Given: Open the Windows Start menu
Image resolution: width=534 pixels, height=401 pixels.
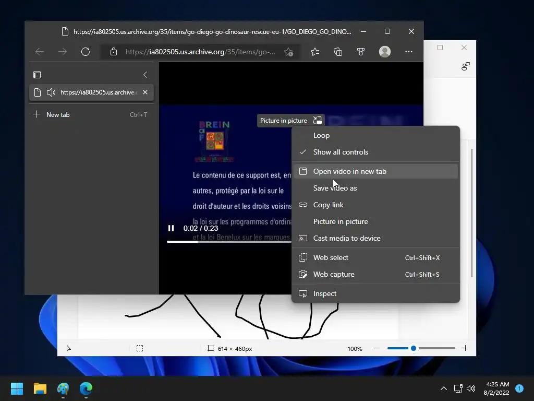Looking at the screenshot, I should (x=17, y=388).
